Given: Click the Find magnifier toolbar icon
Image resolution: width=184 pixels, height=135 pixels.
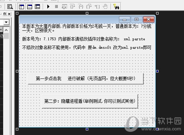Looking at the screenshot, I should point(10,7).
